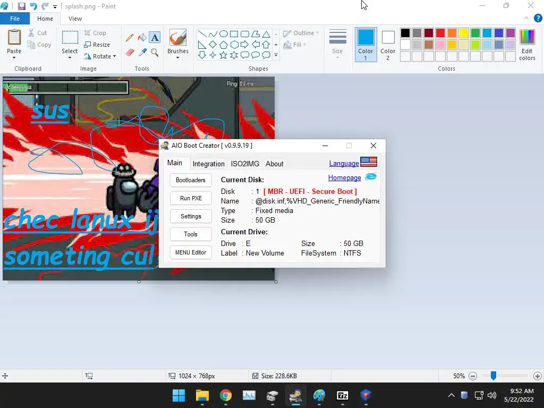Image resolution: width=544 pixels, height=408 pixels.
Task: Choose the Right arrow shape
Action: point(244,45)
